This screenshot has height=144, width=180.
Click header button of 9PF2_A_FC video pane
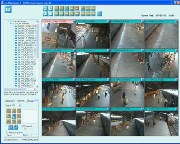74,80
